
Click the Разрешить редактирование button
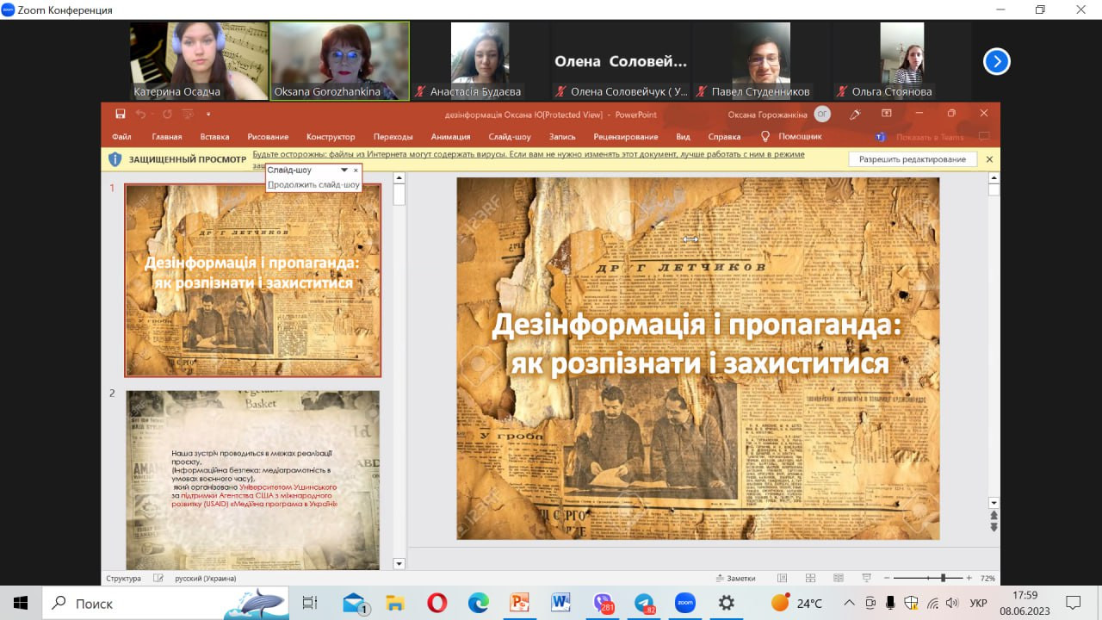coord(913,159)
